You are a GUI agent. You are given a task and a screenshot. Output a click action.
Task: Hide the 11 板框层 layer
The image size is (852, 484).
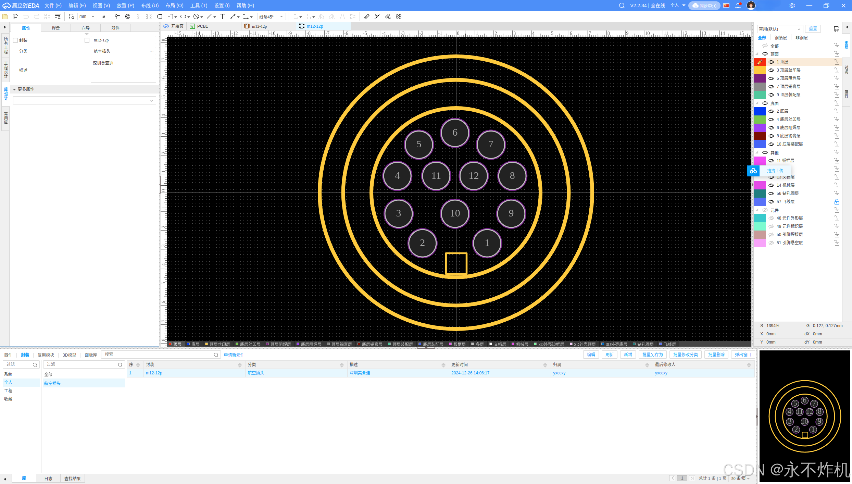tap(771, 161)
